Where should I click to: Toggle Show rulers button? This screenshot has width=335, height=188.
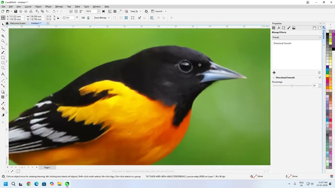pos(110,11)
